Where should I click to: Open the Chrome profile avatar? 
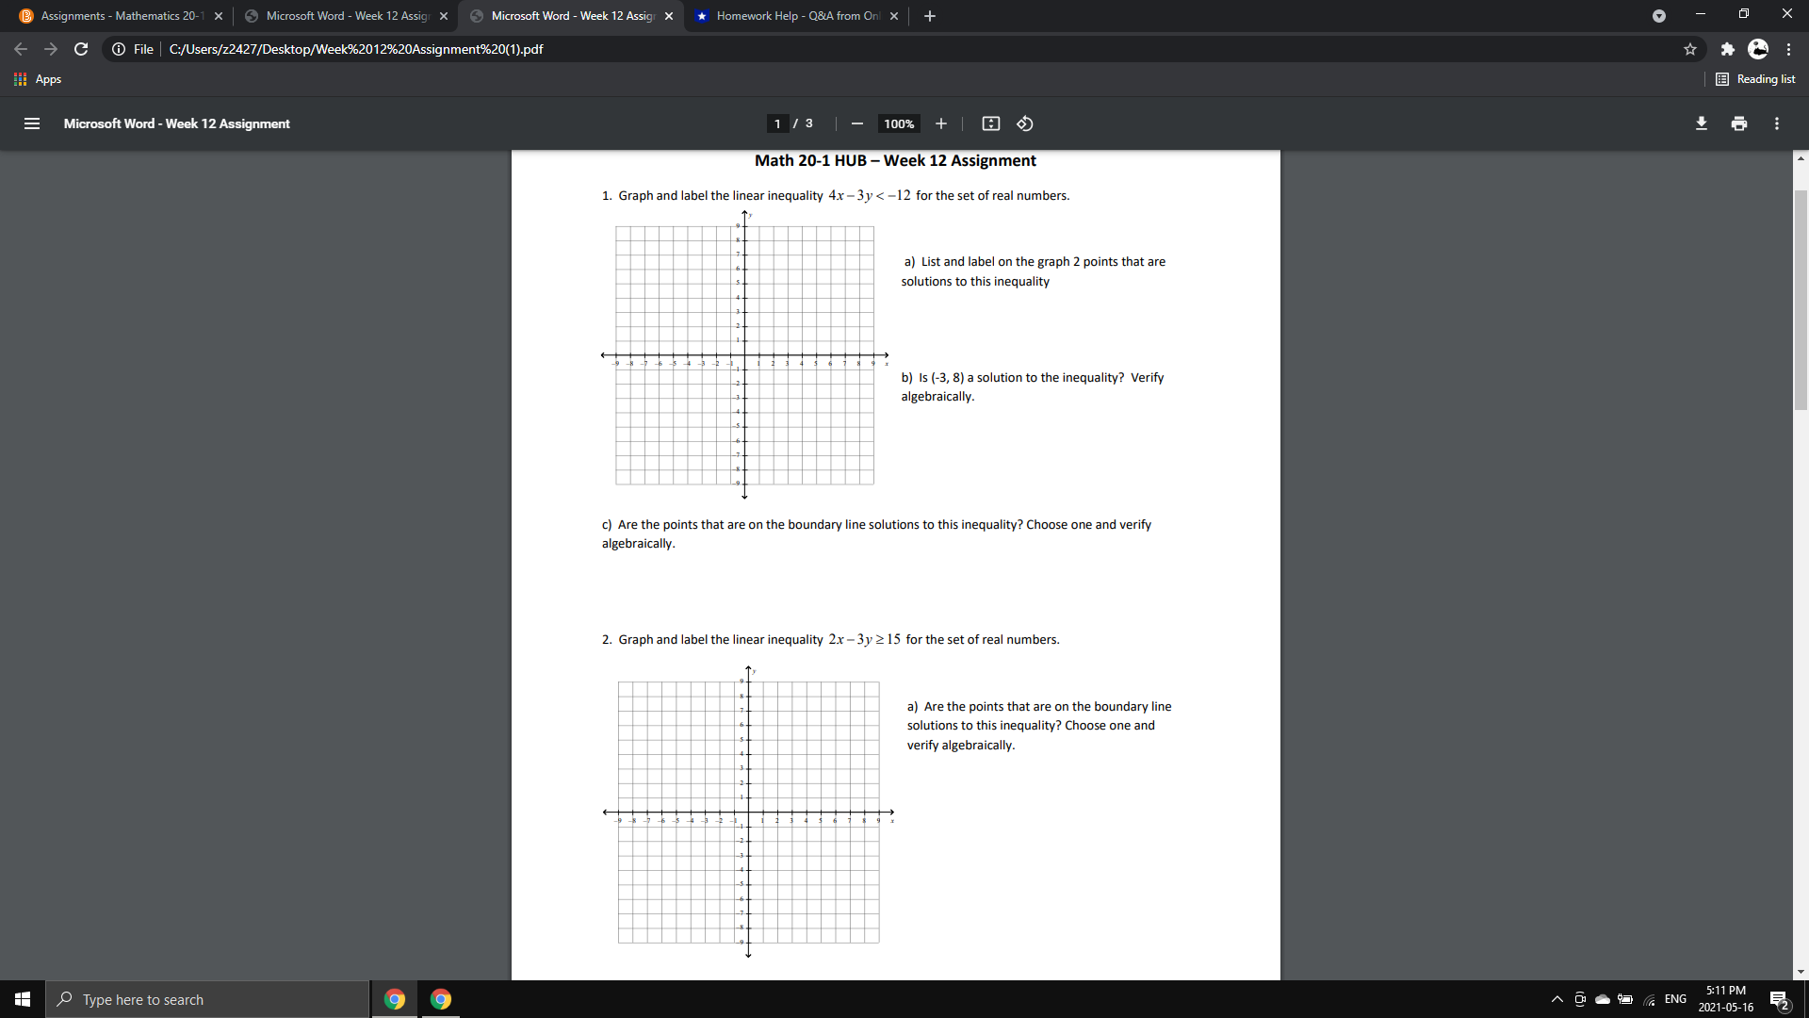click(x=1758, y=49)
